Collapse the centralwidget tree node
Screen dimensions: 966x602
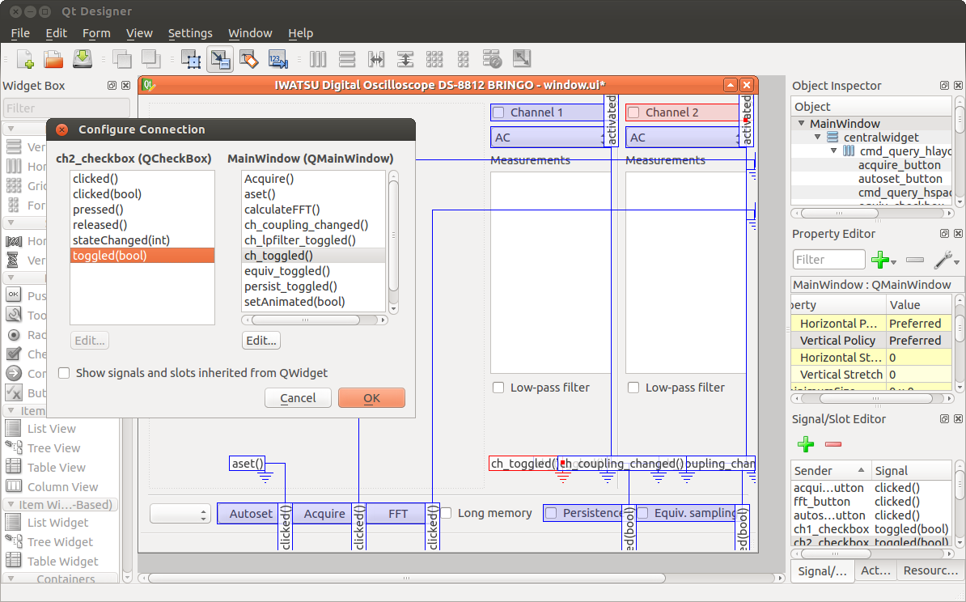click(x=818, y=138)
